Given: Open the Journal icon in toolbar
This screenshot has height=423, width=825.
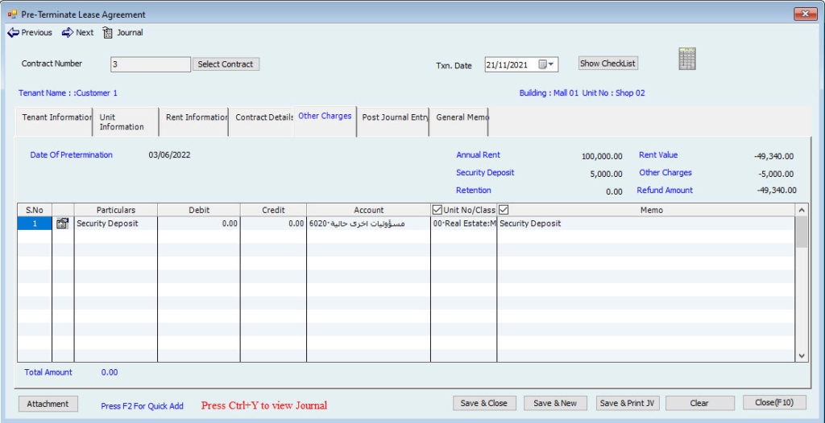Looking at the screenshot, I should point(108,33).
